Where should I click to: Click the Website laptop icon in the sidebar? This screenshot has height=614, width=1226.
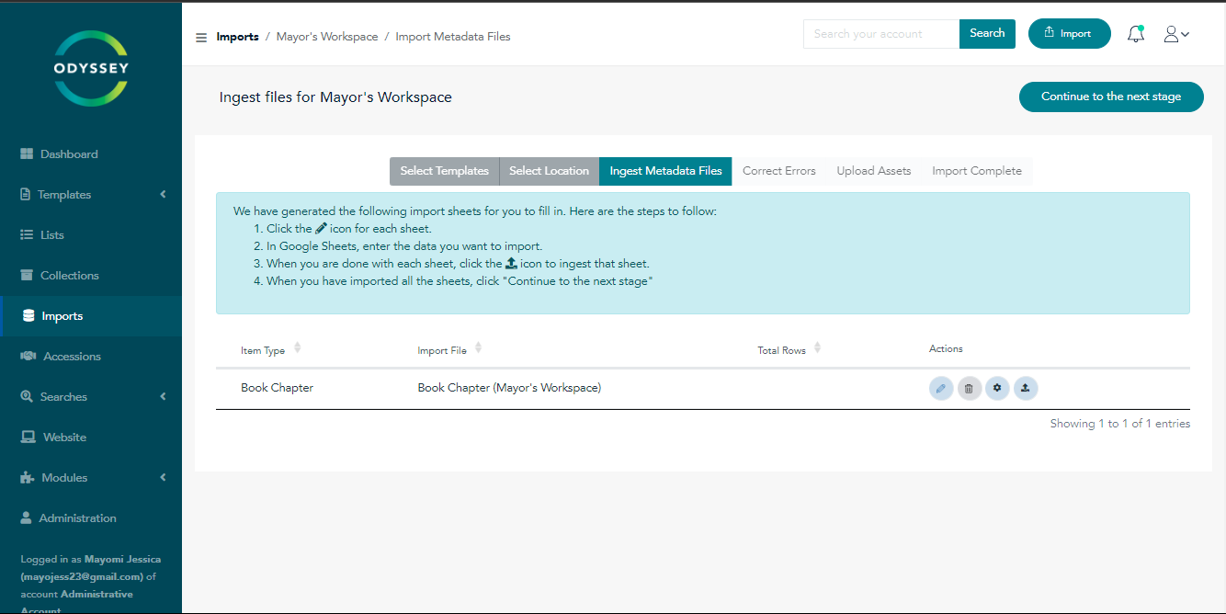pos(28,438)
